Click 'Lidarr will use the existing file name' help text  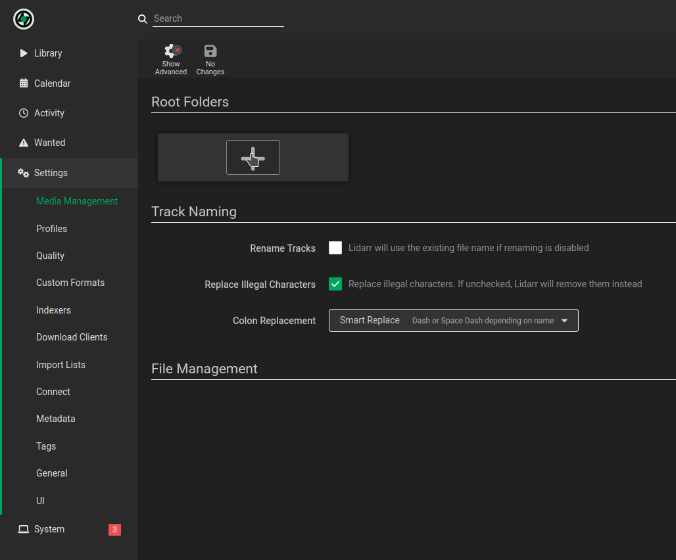coord(469,248)
